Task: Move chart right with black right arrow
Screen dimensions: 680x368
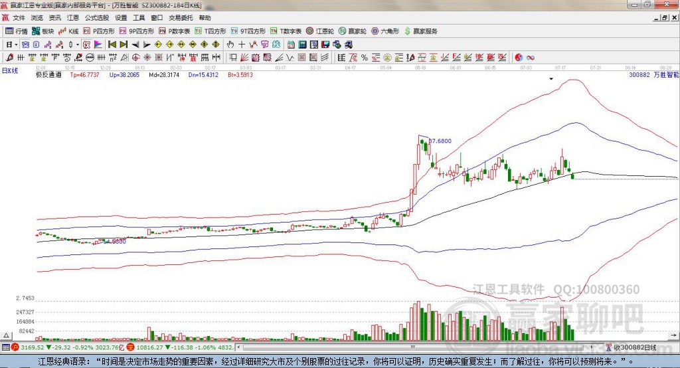Action: point(147,45)
